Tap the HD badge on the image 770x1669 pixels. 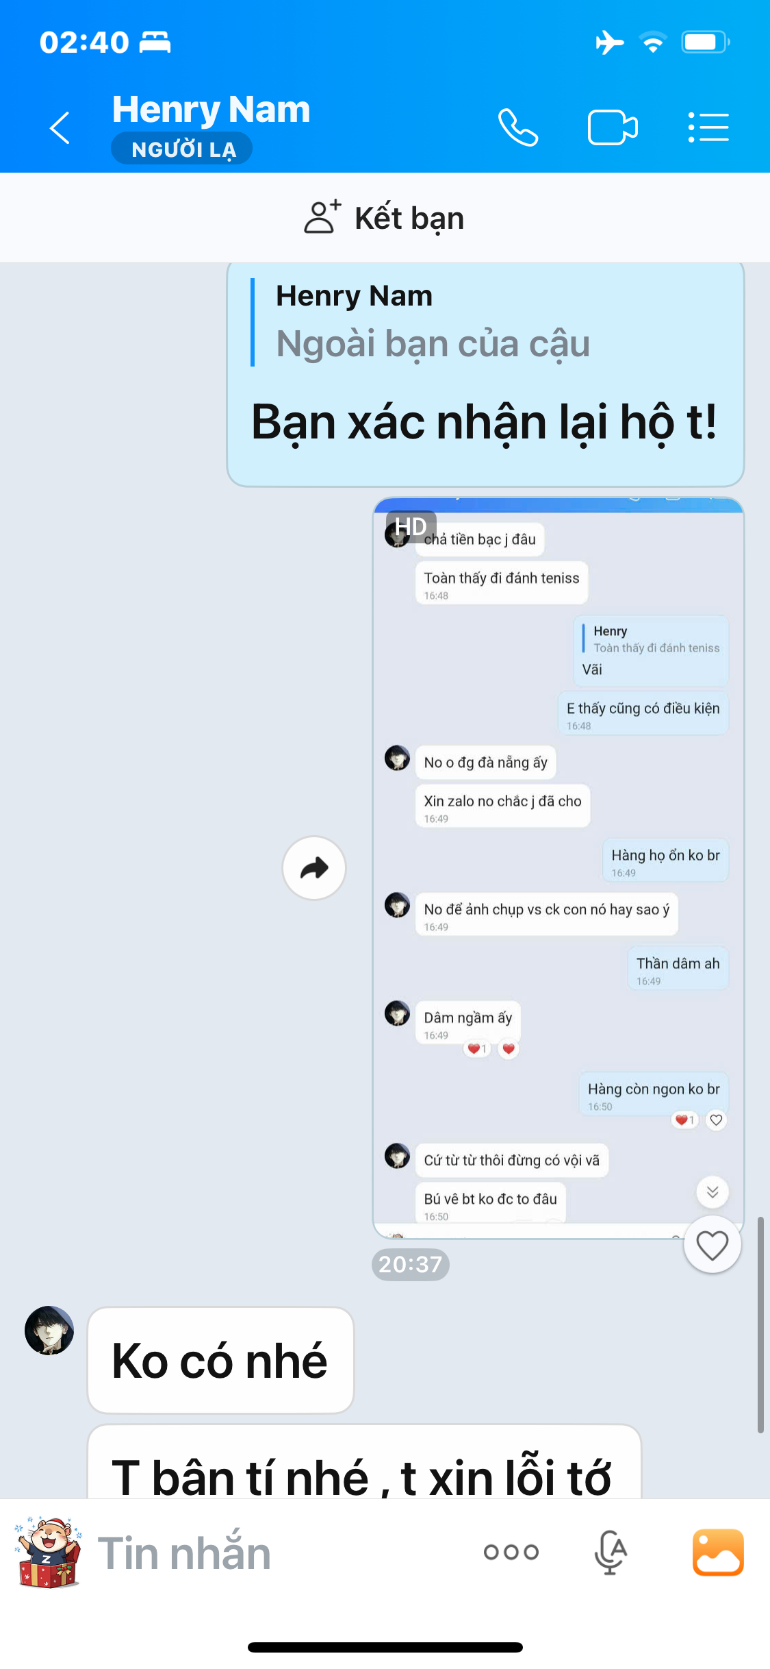pyautogui.click(x=411, y=526)
